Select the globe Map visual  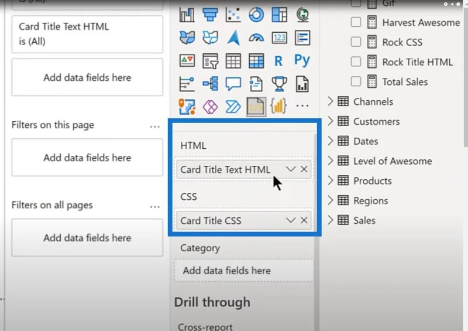tap(302, 15)
